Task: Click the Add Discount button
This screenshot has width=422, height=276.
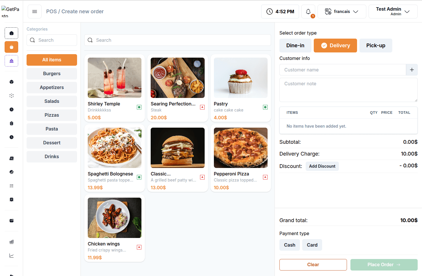Action: pos(322,166)
